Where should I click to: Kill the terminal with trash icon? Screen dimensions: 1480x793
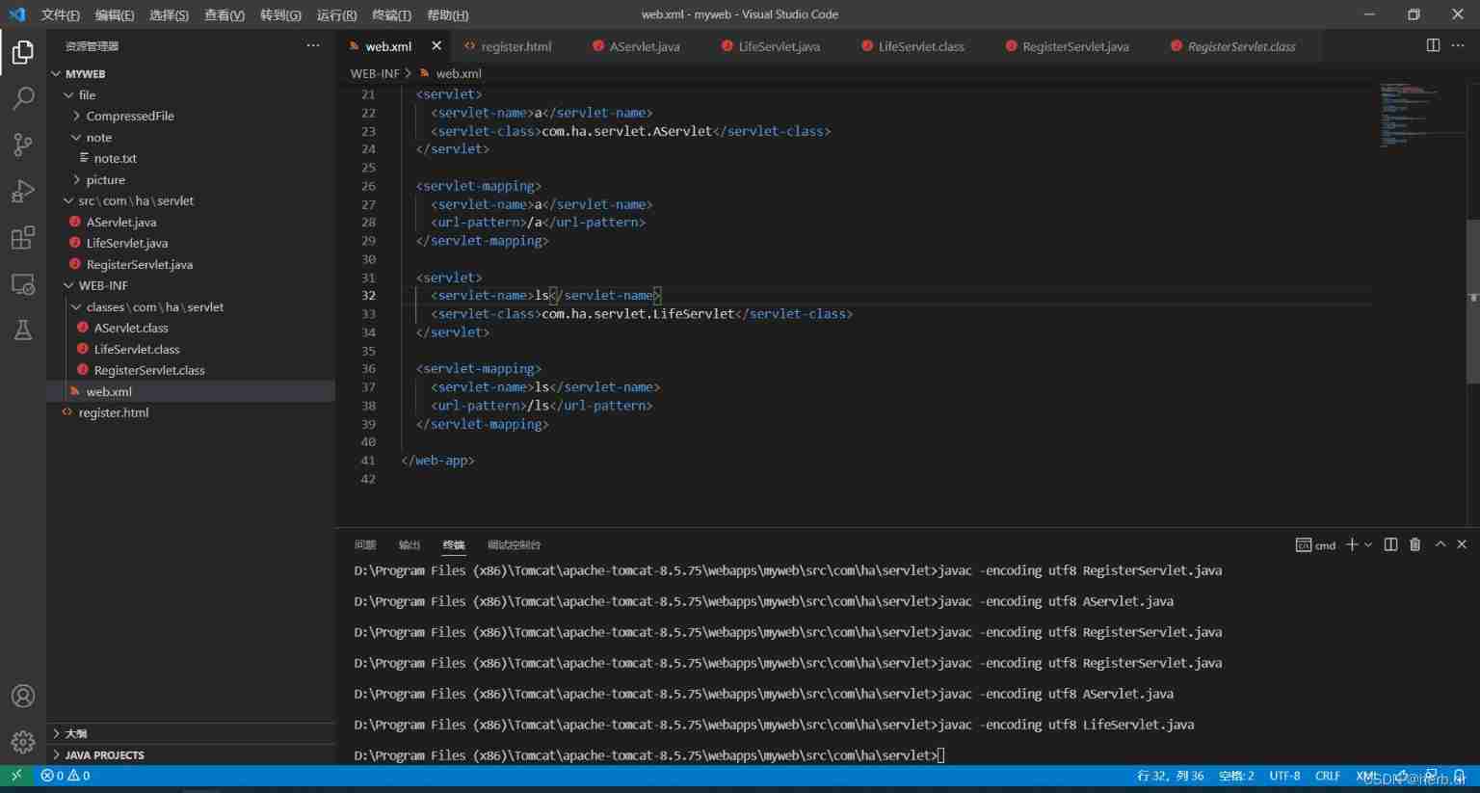click(x=1414, y=544)
